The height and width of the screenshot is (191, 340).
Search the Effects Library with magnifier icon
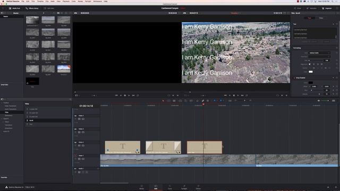pos(70,99)
